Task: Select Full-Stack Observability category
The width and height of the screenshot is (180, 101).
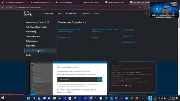Action: click(36, 27)
